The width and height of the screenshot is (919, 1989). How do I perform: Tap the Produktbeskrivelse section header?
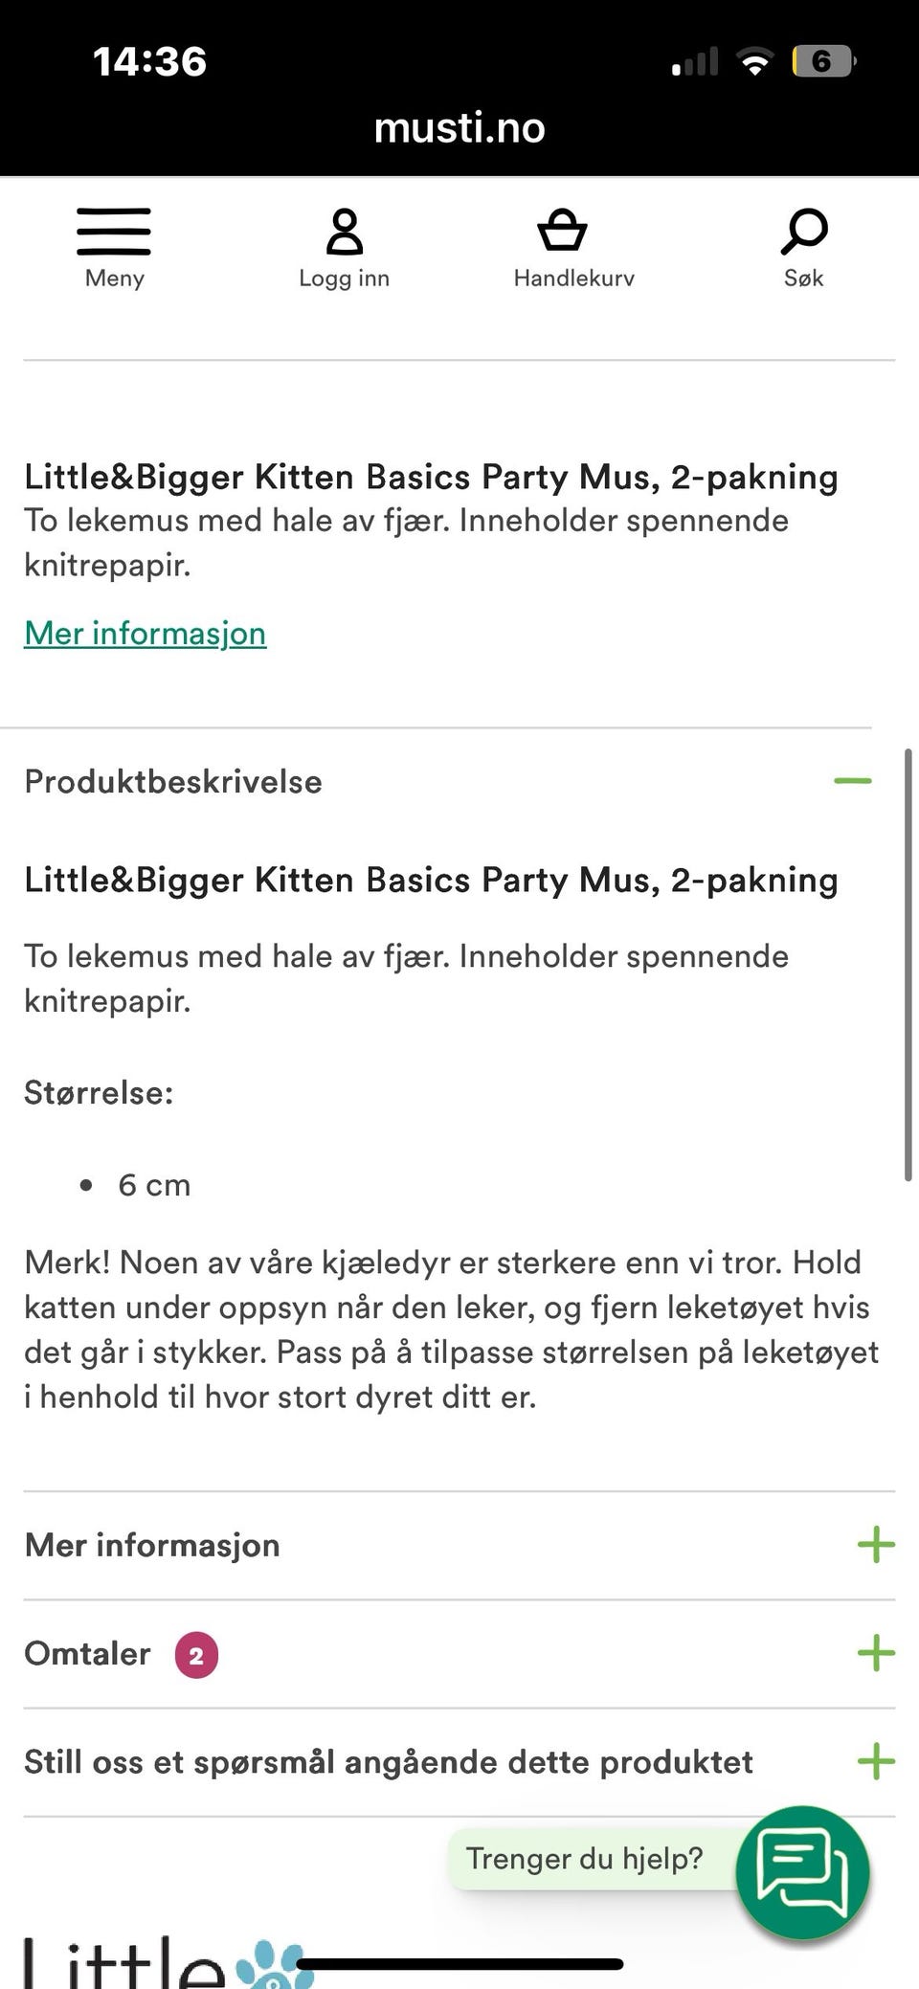coord(173,781)
